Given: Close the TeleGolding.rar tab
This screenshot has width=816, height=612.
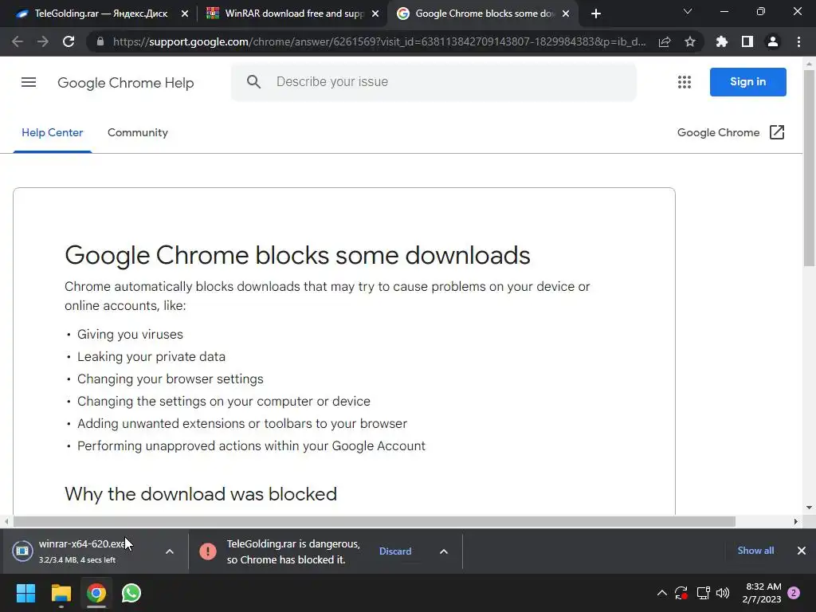Looking at the screenshot, I should (185, 14).
